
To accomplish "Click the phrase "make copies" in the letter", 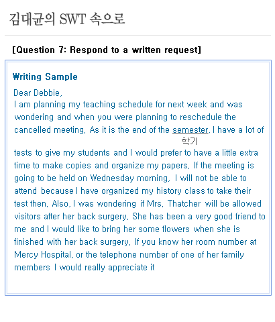I will (66, 166).
